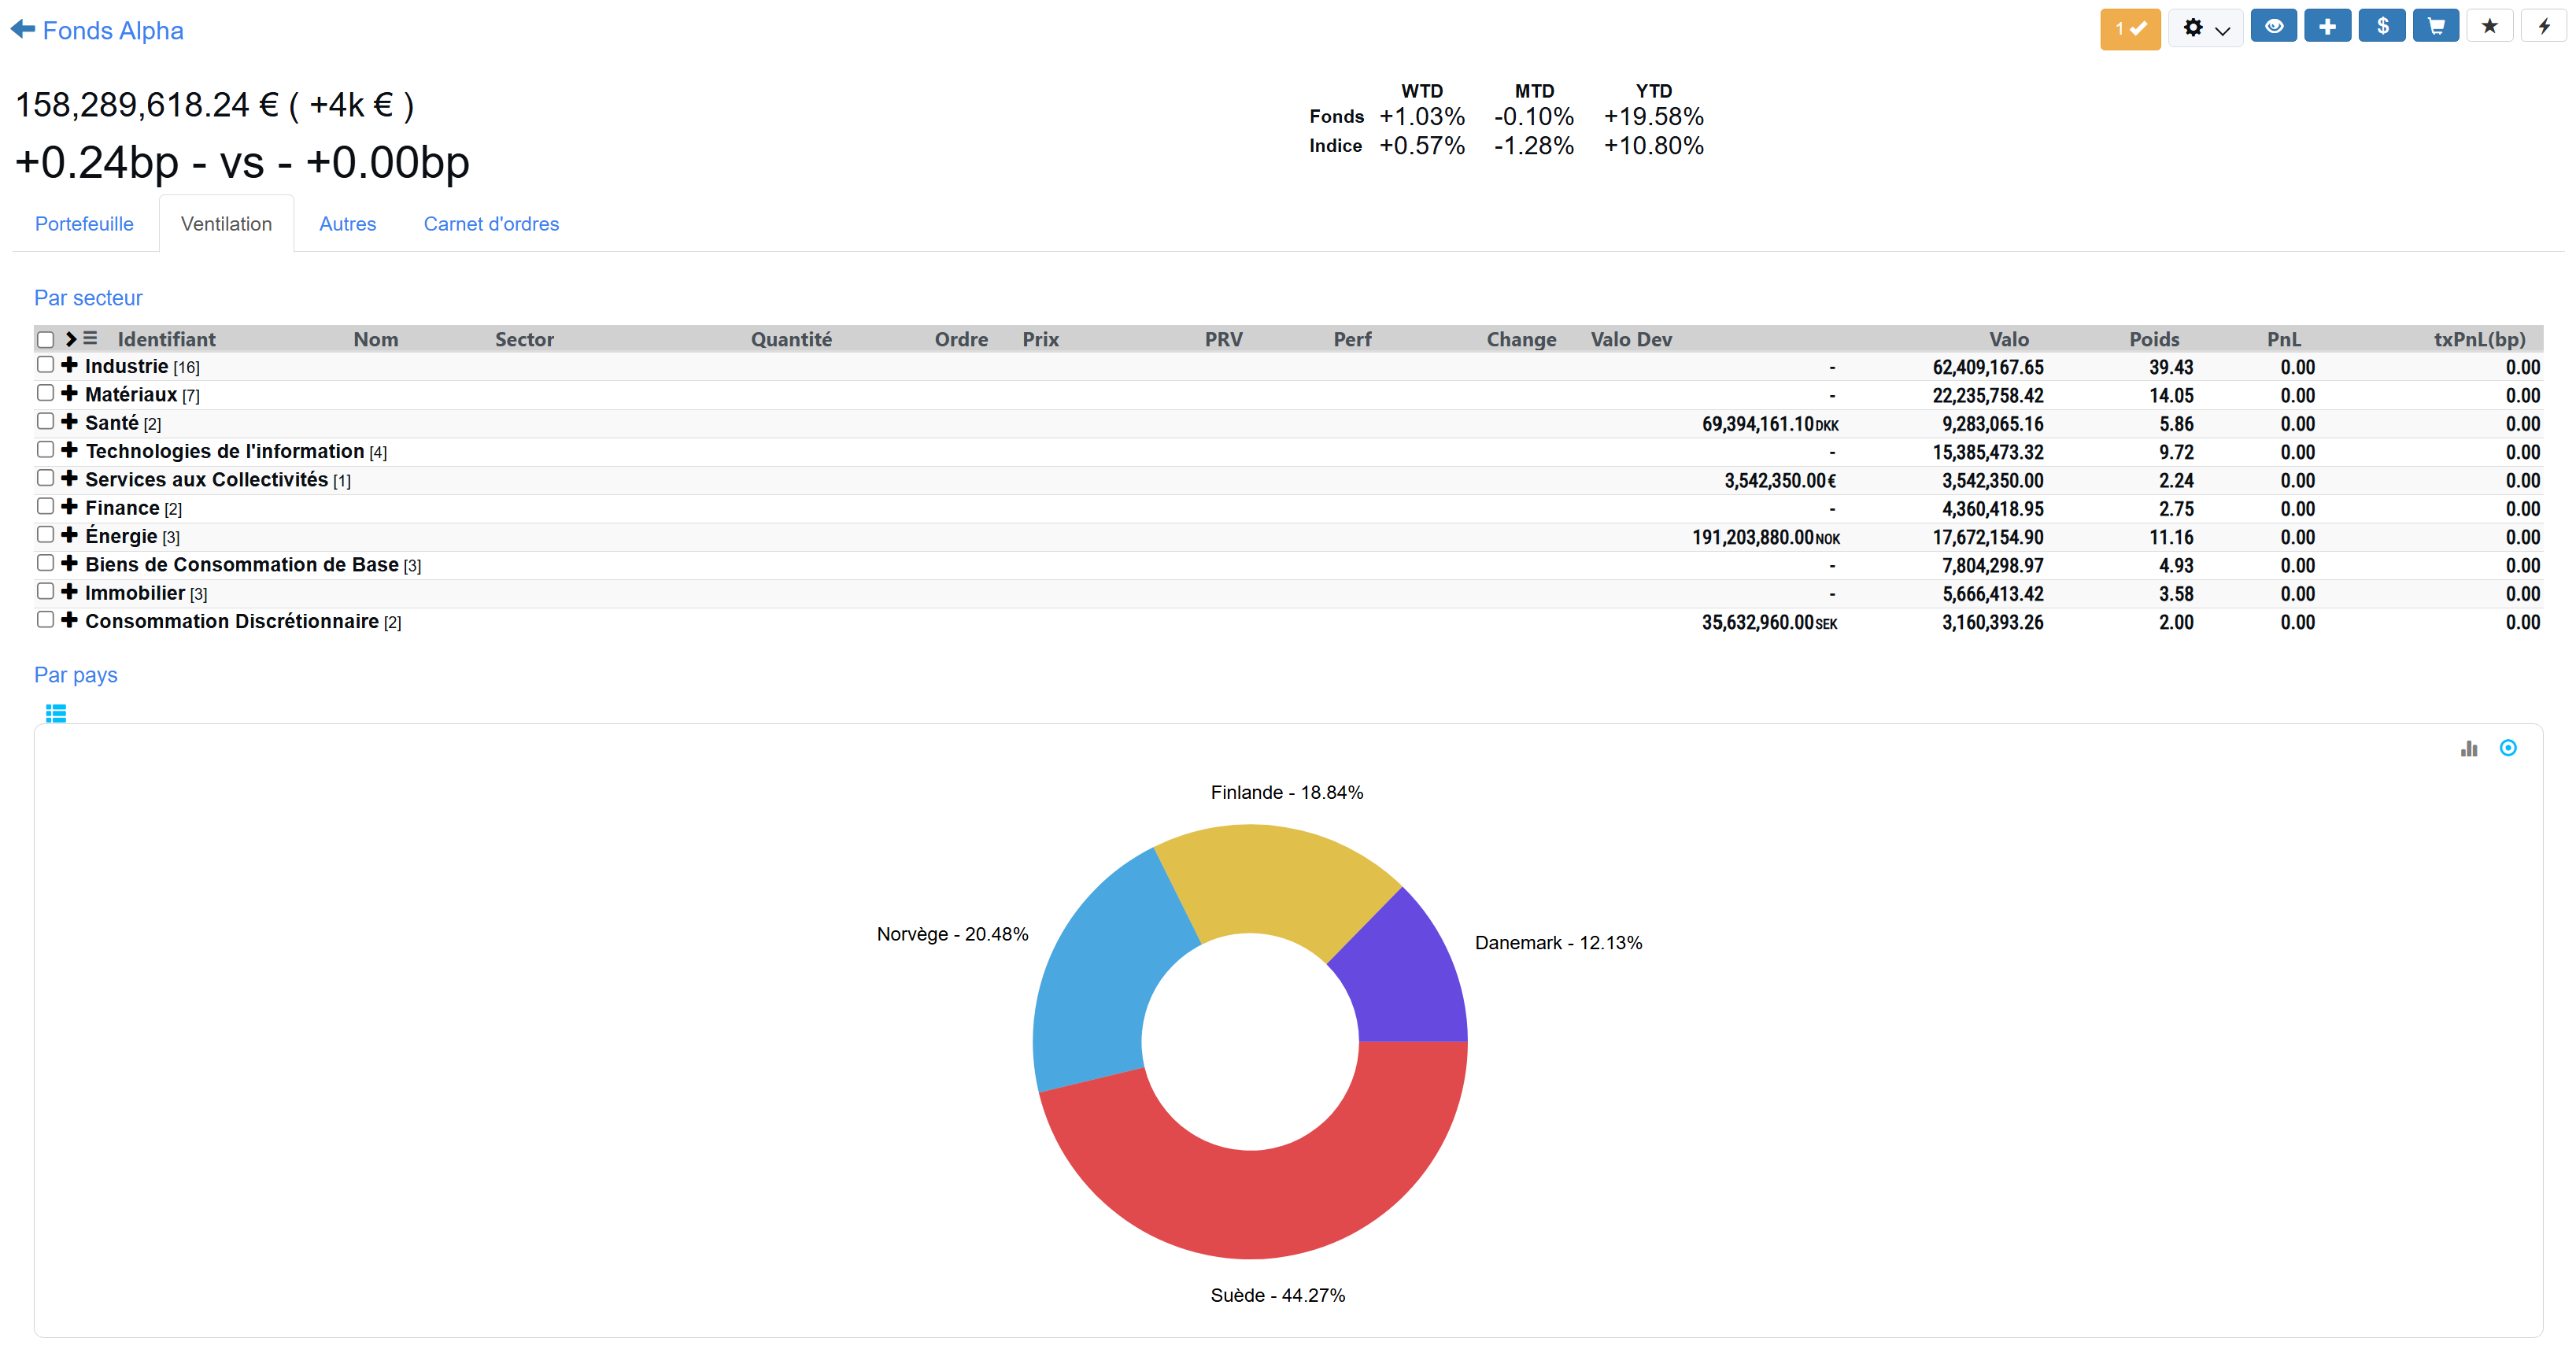The image size is (2576, 1353).
Task: Expand the Matériaux sector row
Action: pyautogui.click(x=69, y=394)
